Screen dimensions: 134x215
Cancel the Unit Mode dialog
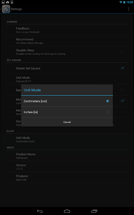pyautogui.click(x=67, y=122)
